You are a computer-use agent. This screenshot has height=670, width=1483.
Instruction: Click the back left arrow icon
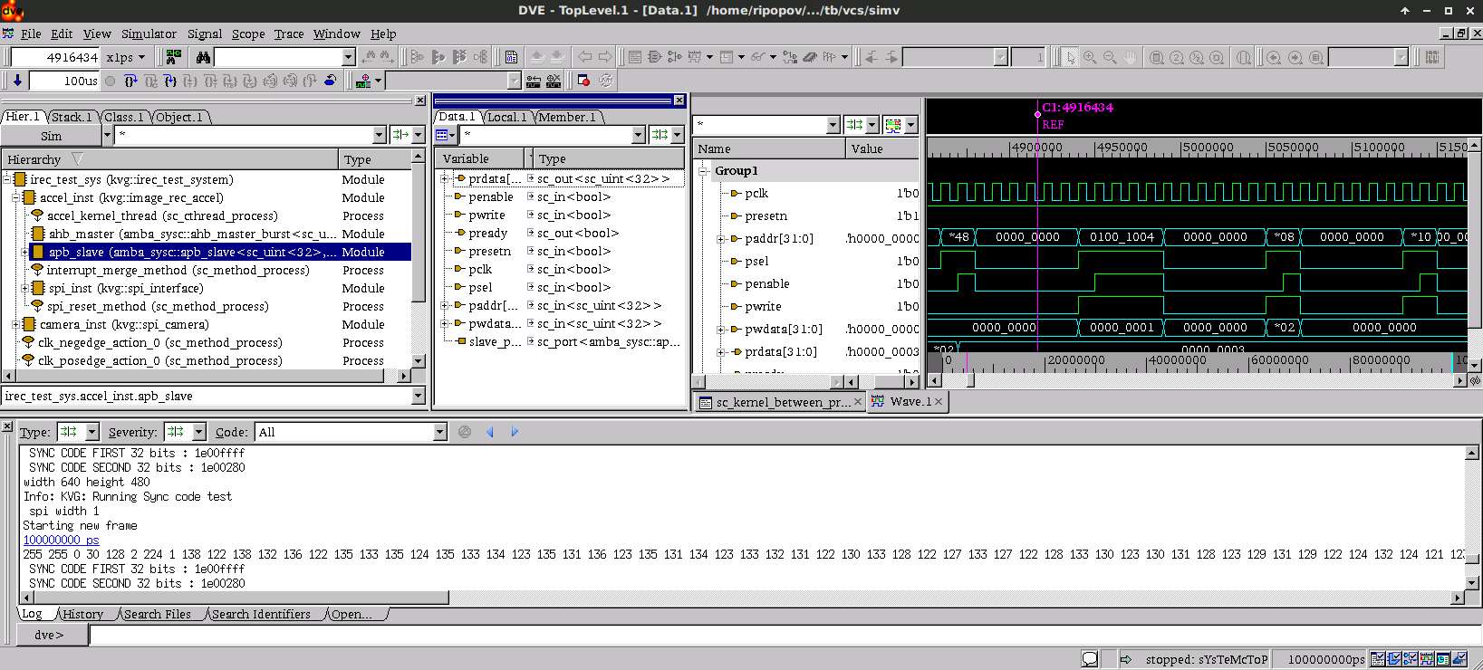[585, 57]
